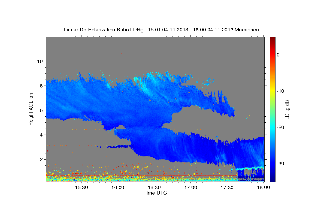This screenshot has height=218, width=327.
Task: Click the colorbar tick label '-30'
Action: tap(280, 163)
